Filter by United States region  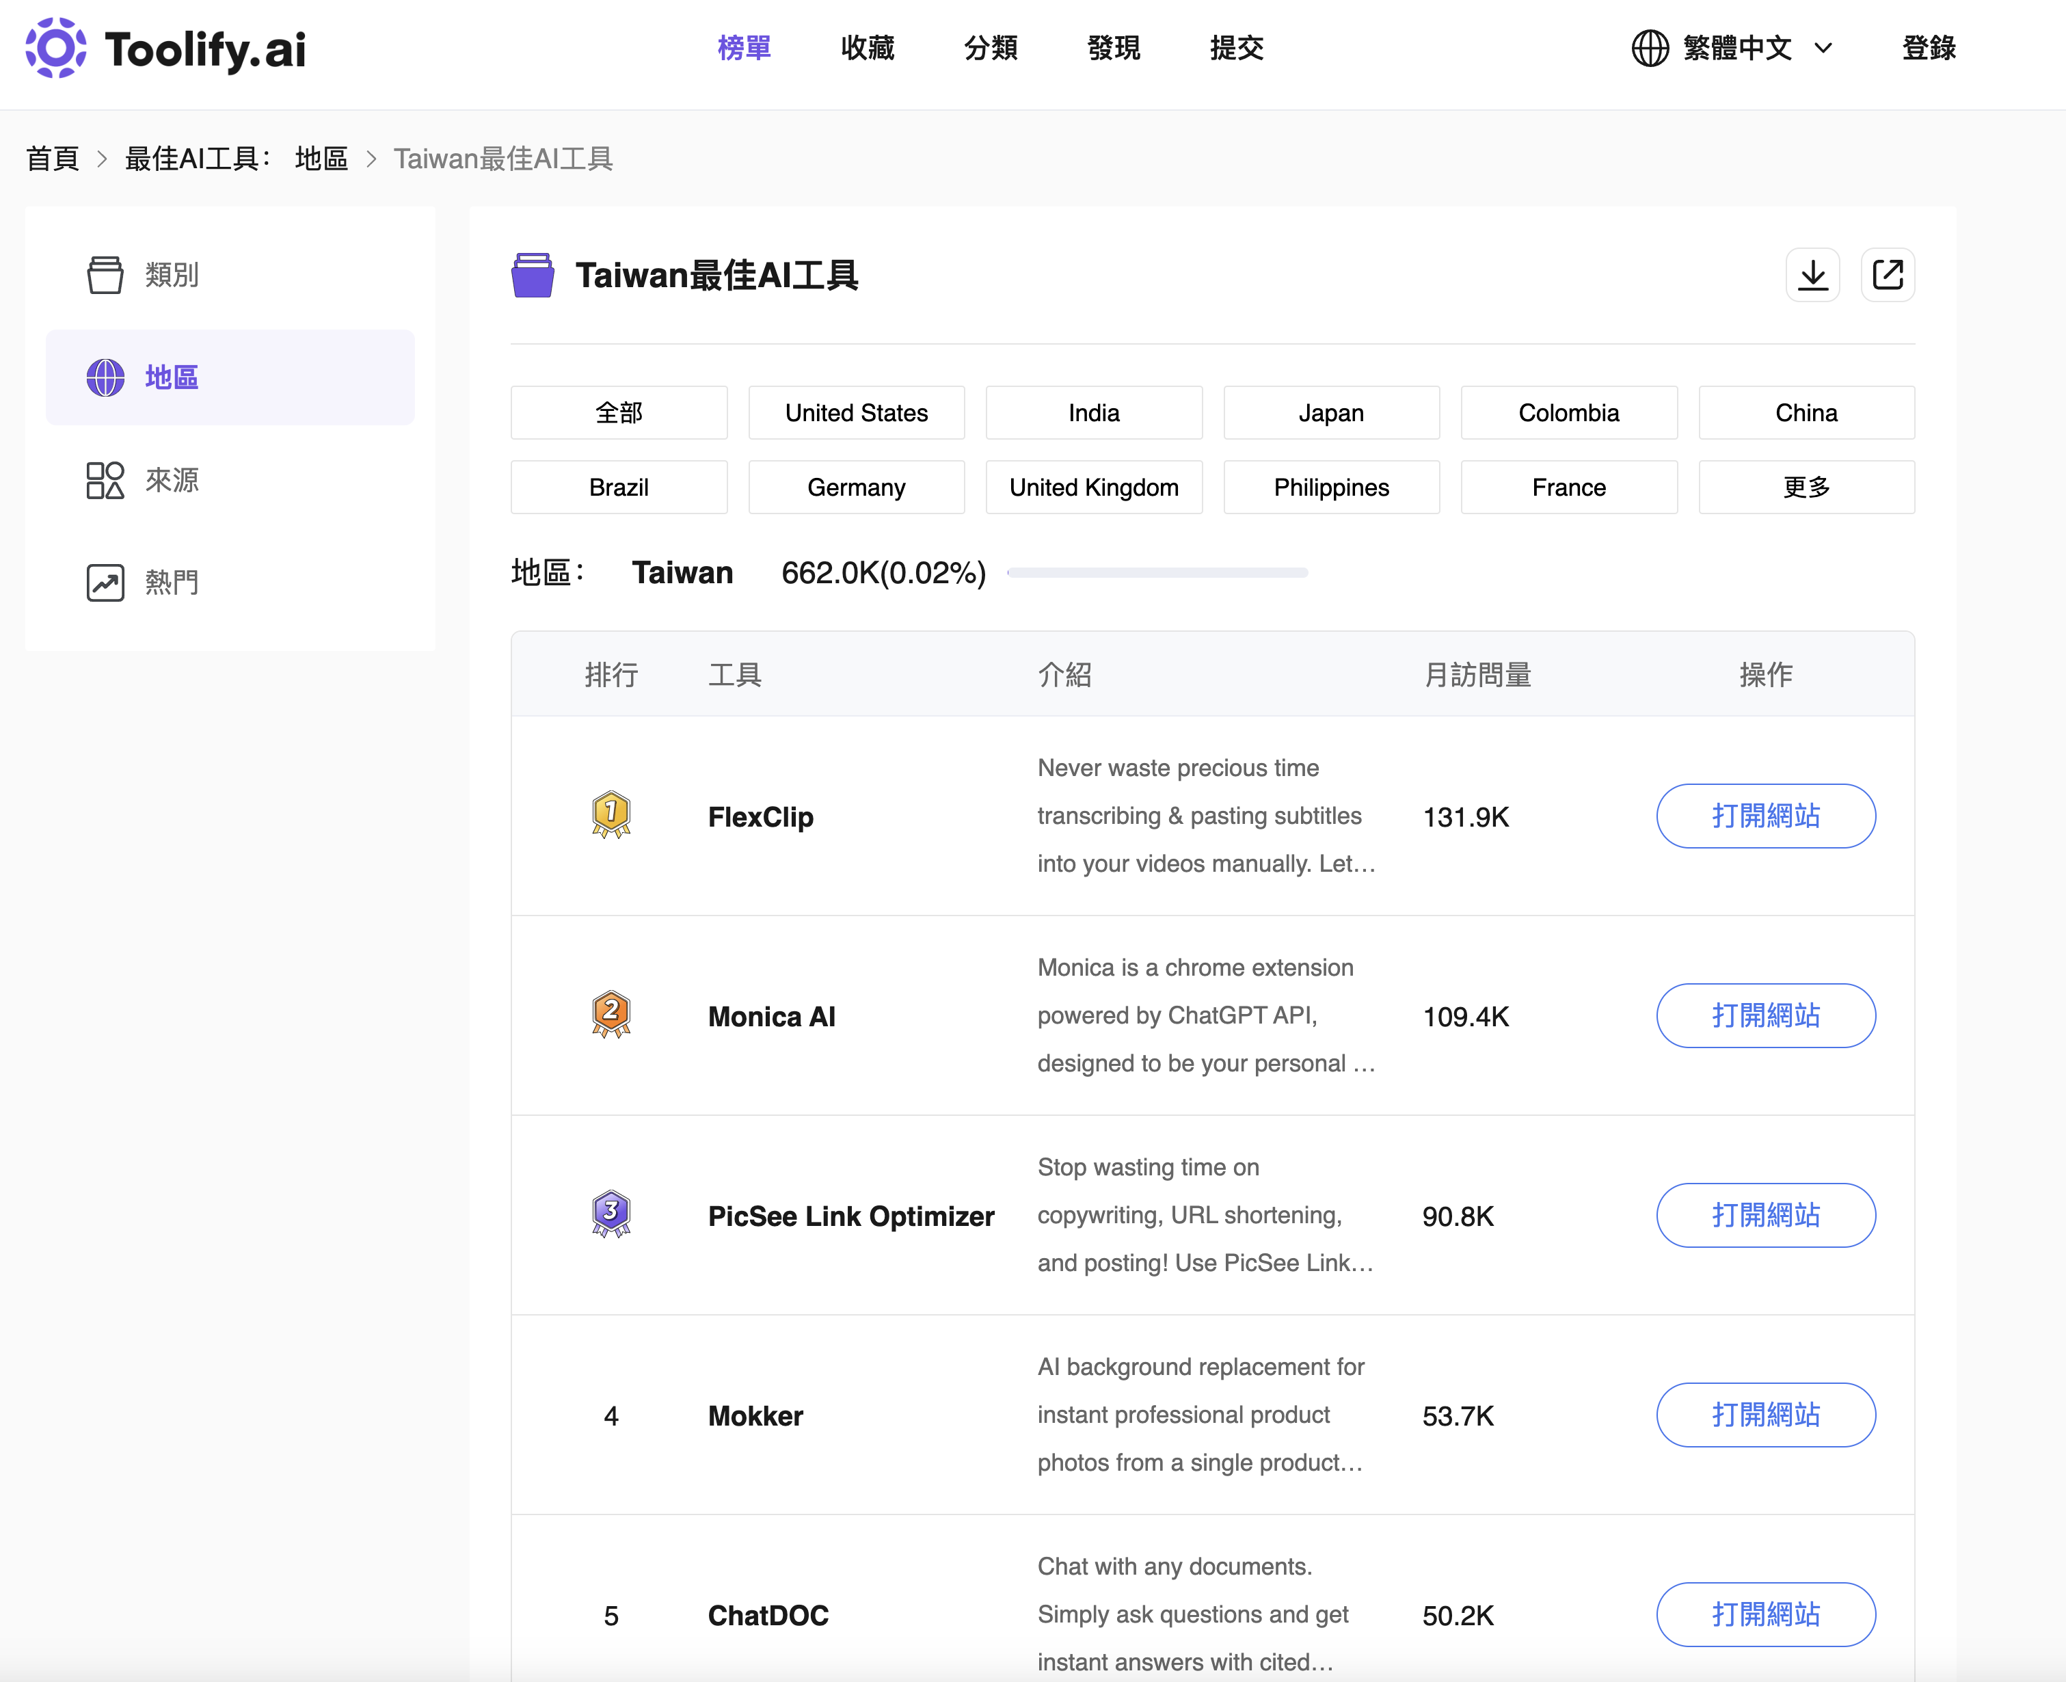tap(856, 414)
